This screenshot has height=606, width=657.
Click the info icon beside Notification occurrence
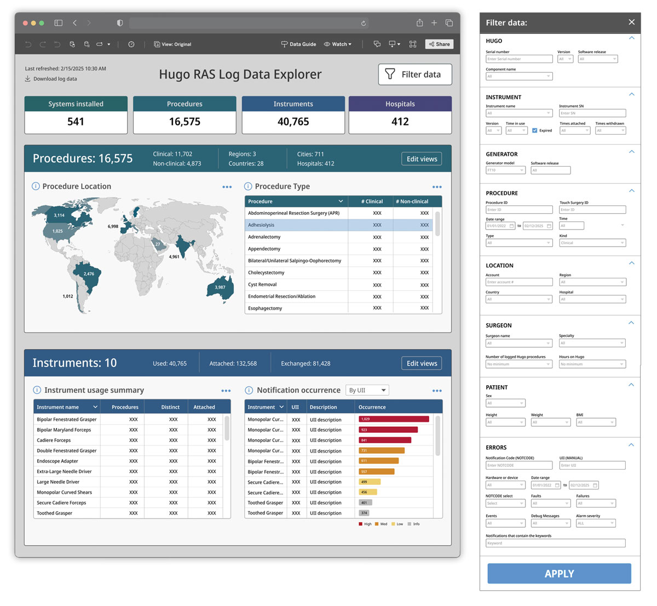(x=249, y=390)
